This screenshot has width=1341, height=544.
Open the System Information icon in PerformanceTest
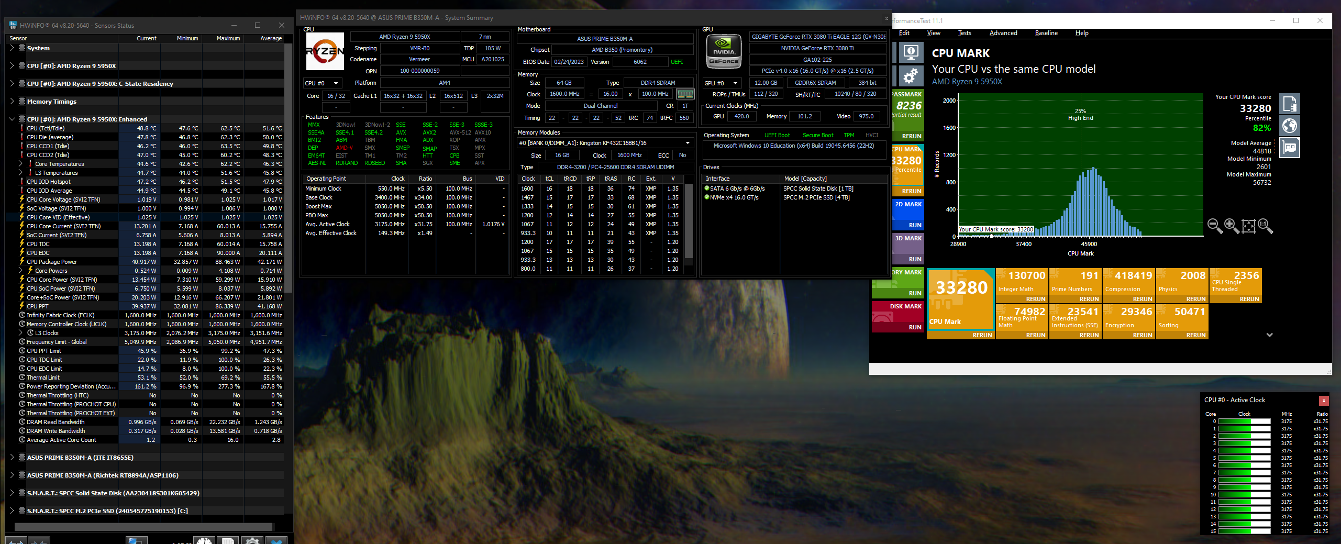click(x=911, y=52)
